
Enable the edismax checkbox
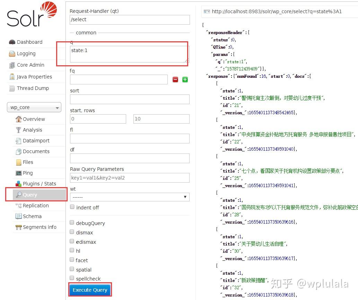(x=72, y=241)
